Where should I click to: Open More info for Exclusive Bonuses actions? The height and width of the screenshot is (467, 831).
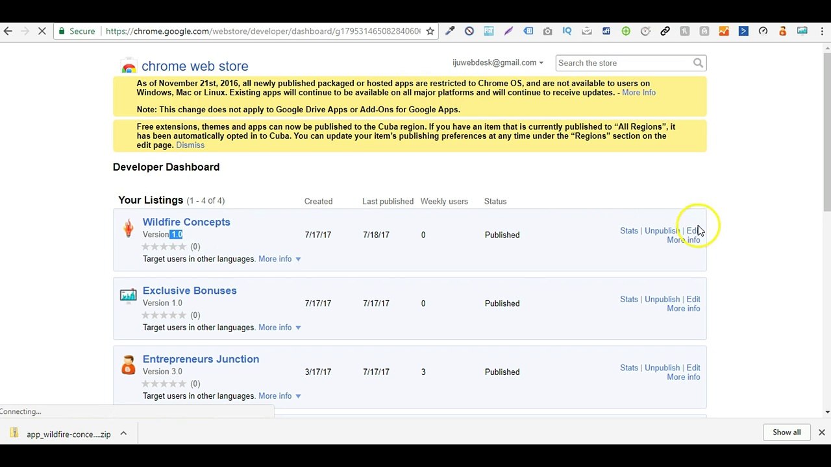[684, 309]
